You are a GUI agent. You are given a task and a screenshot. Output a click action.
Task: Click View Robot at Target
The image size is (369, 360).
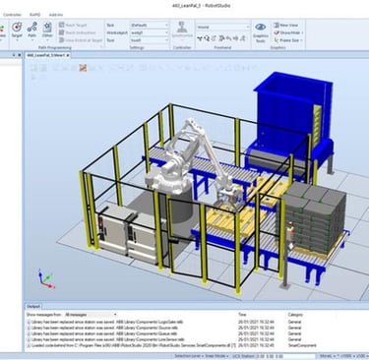pos(81,40)
